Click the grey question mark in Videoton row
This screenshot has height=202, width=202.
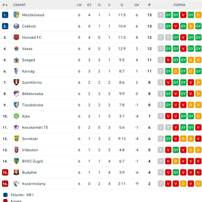tap(161, 150)
